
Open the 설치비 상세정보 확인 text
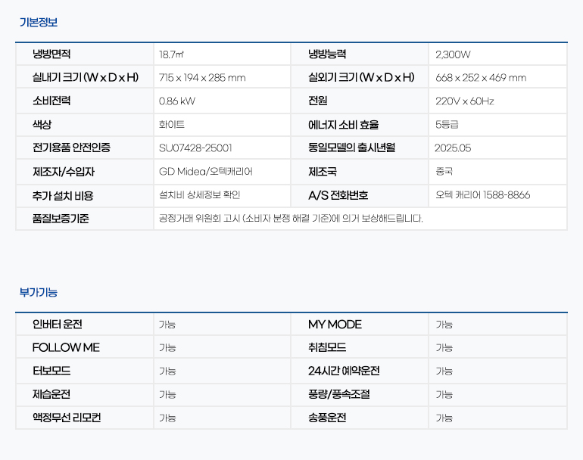[199, 195]
